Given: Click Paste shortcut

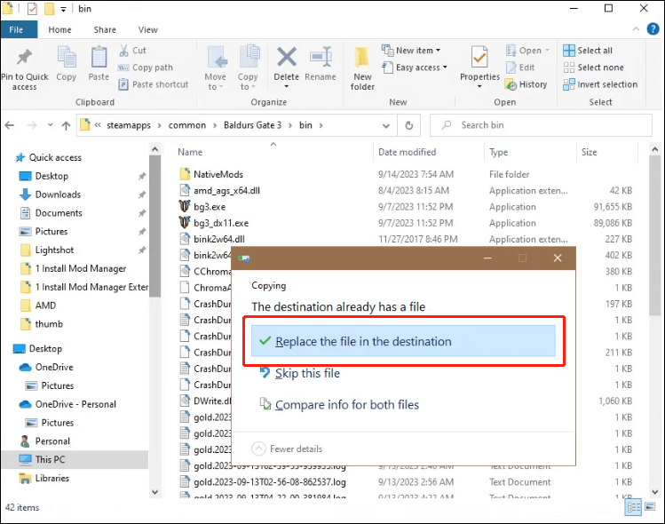Looking at the screenshot, I should (153, 84).
